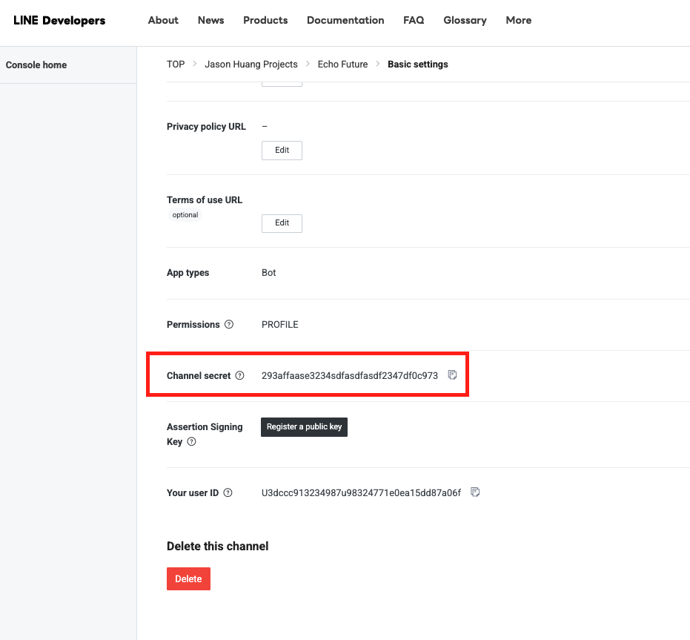
Task: Open the Products menu
Action: pos(265,21)
